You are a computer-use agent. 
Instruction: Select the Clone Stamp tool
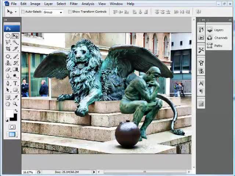[8, 63]
